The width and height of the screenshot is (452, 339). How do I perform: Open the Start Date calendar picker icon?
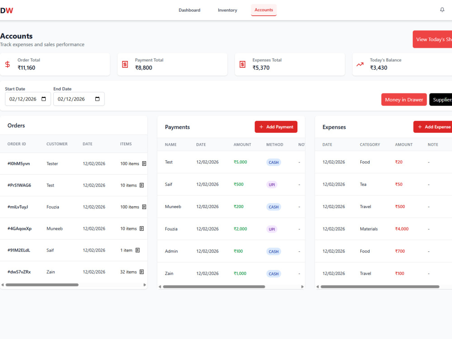click(x=43, y=99)
